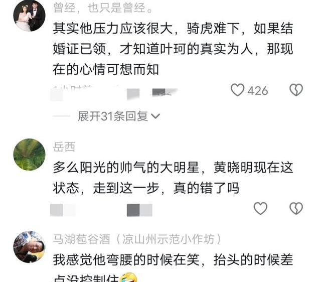Open username 马湖苞谷酒（凉山州示范小作坊）

pos(137,239)
